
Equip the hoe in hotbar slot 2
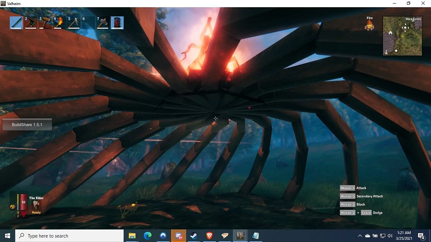coord(31,23)
